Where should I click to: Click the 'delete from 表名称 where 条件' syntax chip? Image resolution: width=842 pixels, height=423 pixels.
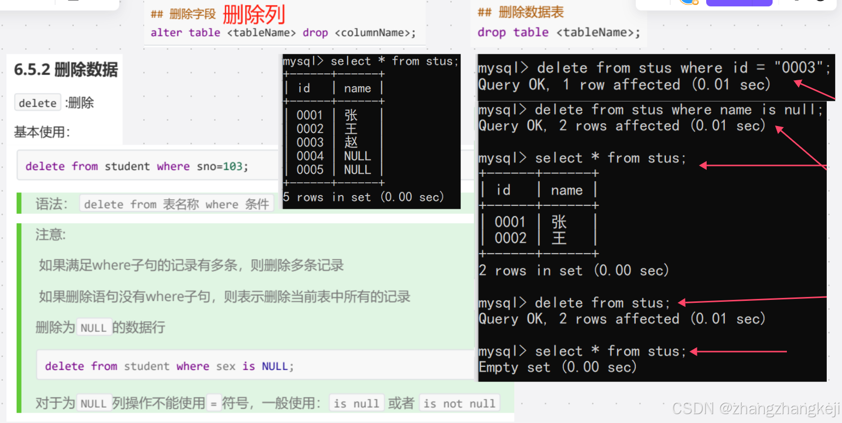(176, 204)
